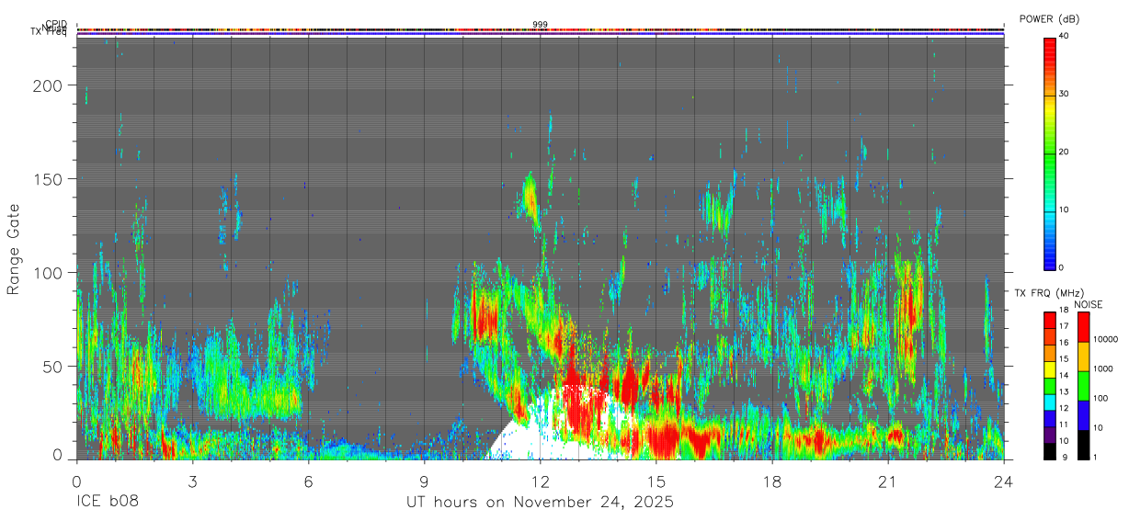Click the 999 CPID value above the plot
Image resolution: width=1129 pixels, height=521 pixels.
point(540,25)
